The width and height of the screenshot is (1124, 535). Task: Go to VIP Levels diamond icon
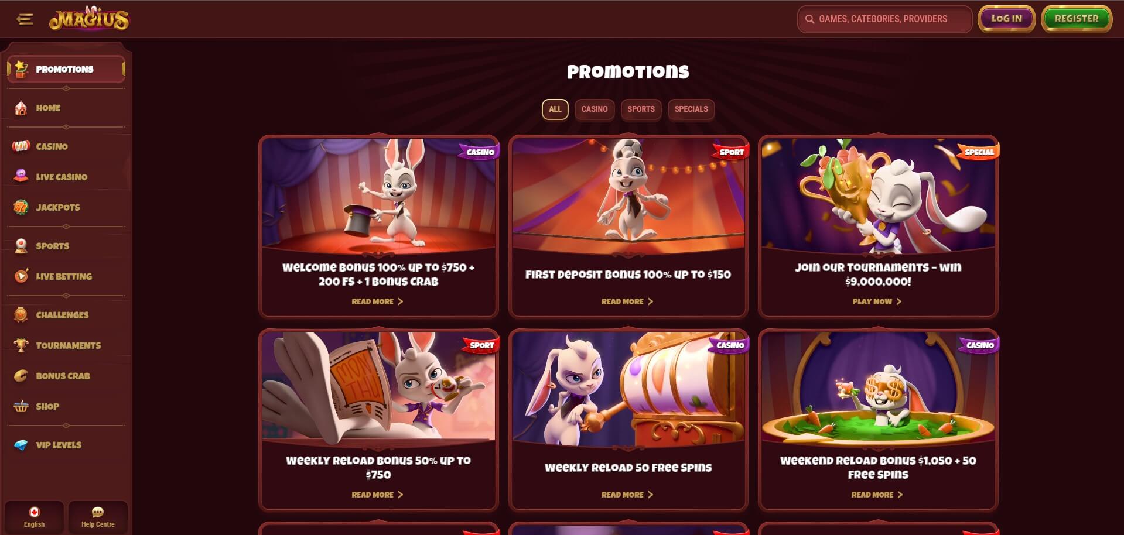point(21,445)
